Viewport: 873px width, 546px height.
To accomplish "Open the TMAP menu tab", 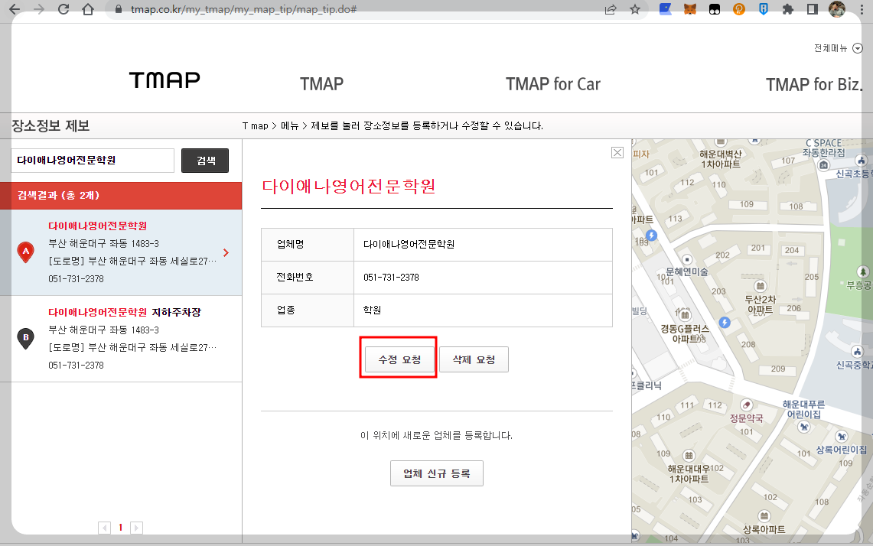I will [x=322, y=84].
